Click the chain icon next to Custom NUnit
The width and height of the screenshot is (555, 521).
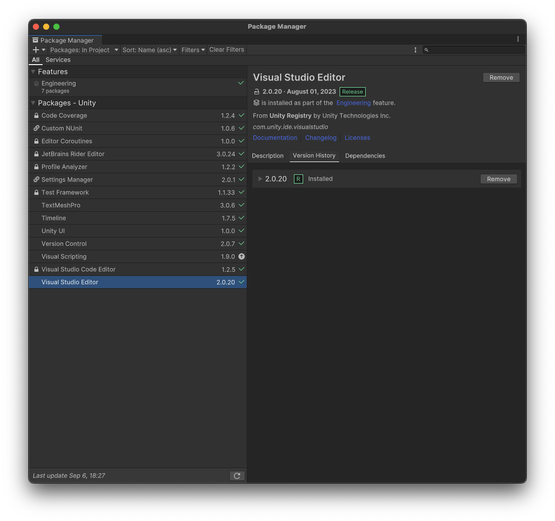click(35, 128)
